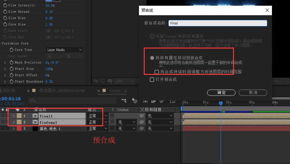Click the tan label color of finComp1
This screenshot has height=164, width=290.
click(19, 122)
